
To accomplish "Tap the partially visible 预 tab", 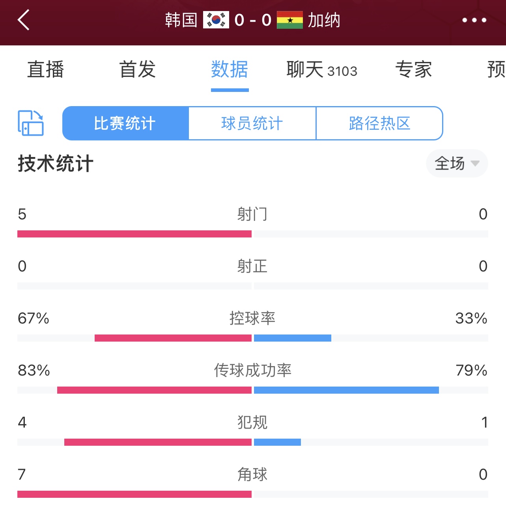I will pos(497,69).
